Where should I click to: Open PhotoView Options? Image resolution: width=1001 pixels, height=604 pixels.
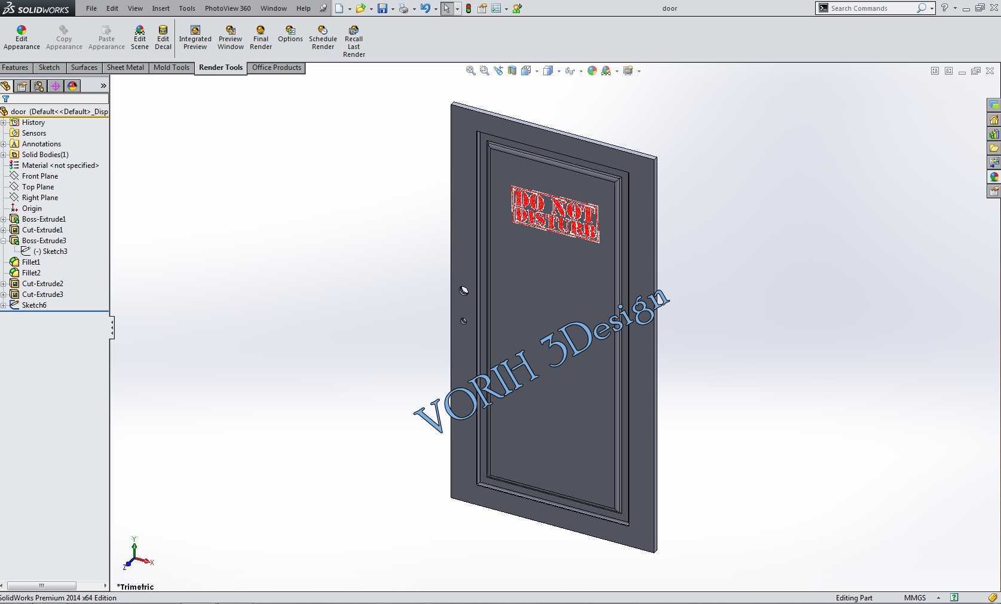click(290, 34)
